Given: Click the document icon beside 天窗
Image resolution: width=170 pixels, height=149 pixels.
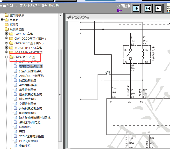Looking at the screenshot, I should coord(15,131).
